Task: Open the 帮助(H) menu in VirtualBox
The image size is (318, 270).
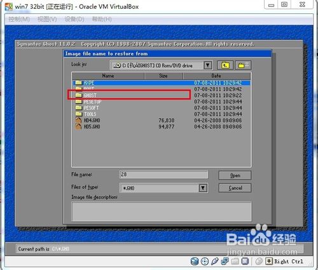Action: 102,19
